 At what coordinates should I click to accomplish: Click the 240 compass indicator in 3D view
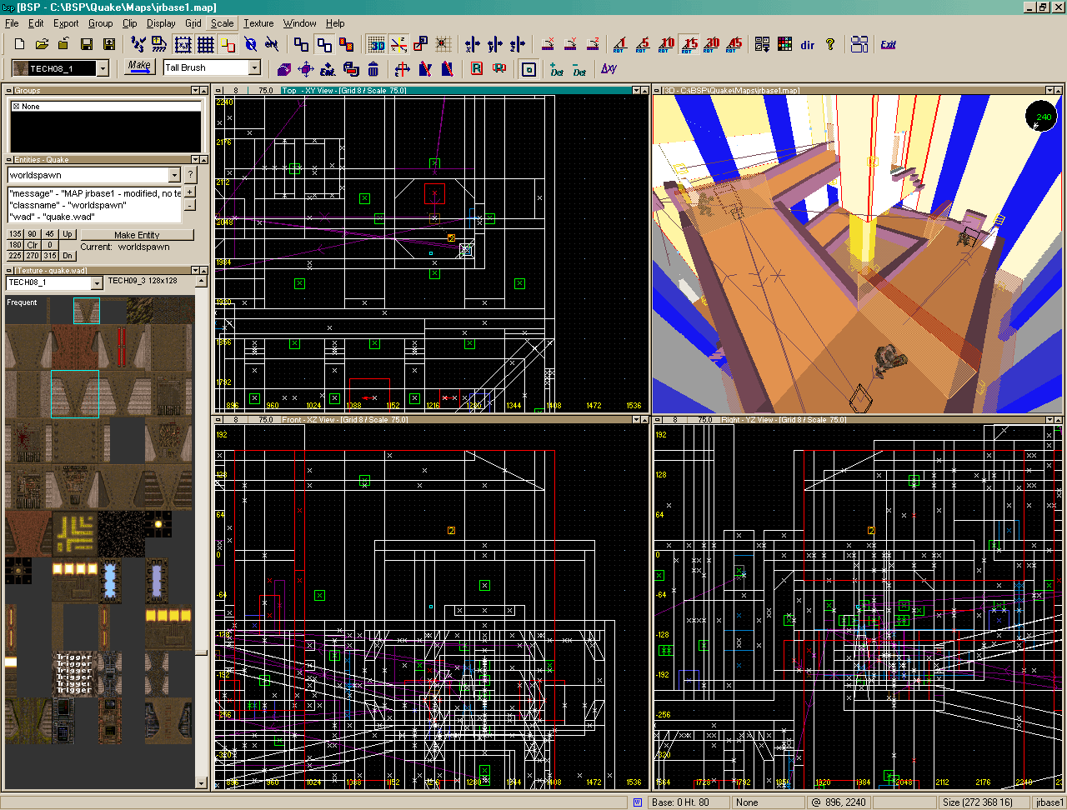click(x=1040, y=117)
